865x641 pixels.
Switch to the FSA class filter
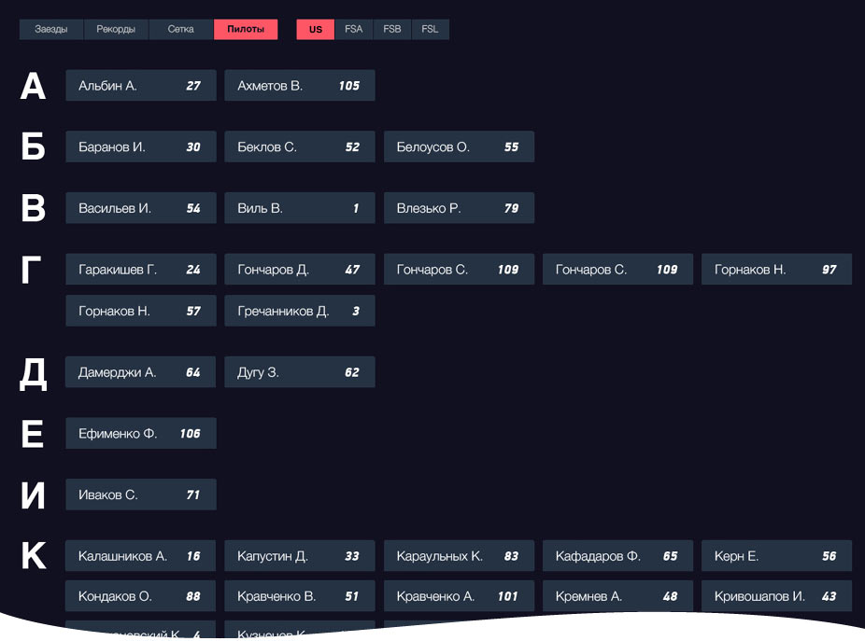pyautogui.click(x=353, y=30)
